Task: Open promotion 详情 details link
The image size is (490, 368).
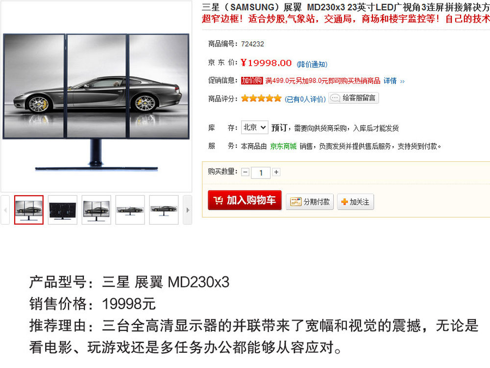Action: (394, 81)
